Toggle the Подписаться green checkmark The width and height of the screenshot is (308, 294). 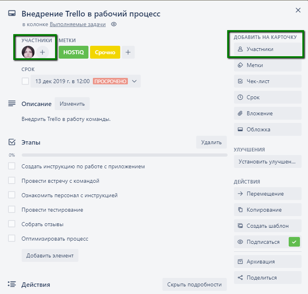pyautogui.click(x=294, y=242)
